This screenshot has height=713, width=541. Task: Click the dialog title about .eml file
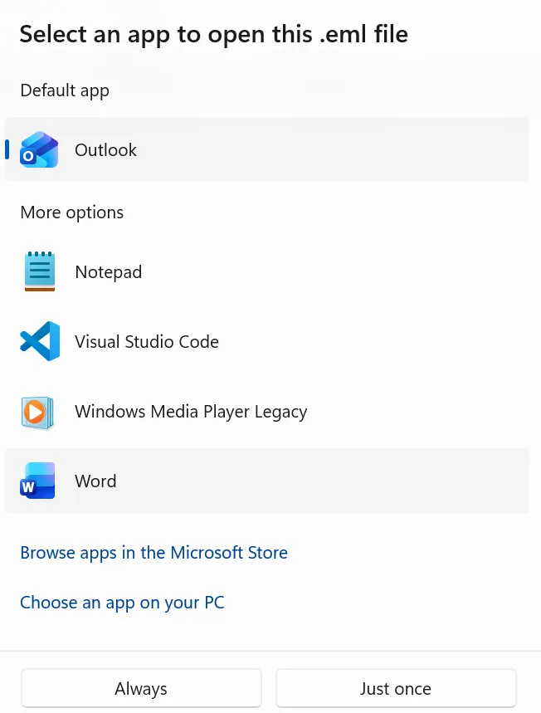click(x=213, y=34)
